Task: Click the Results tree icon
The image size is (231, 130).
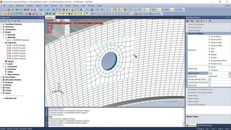Action: [x=4, y=85]
